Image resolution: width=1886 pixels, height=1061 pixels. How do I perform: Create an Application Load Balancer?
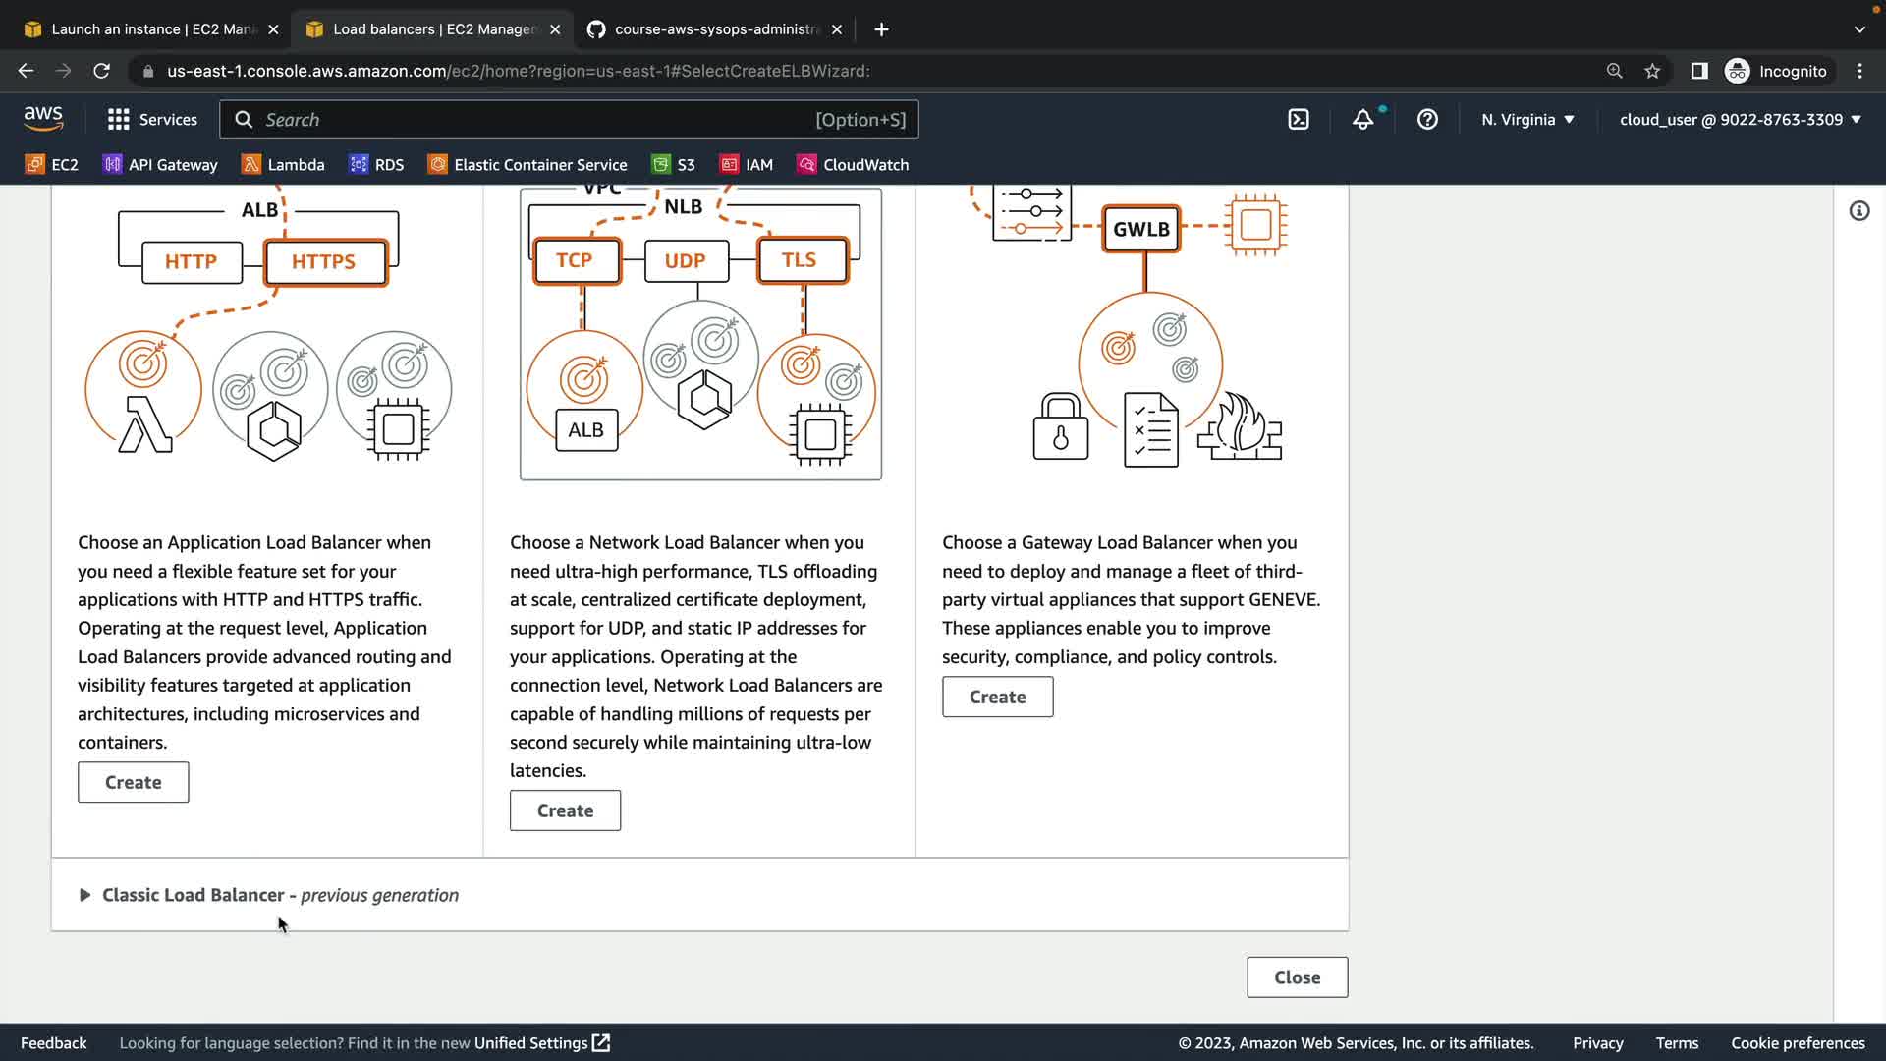(133, 782)
